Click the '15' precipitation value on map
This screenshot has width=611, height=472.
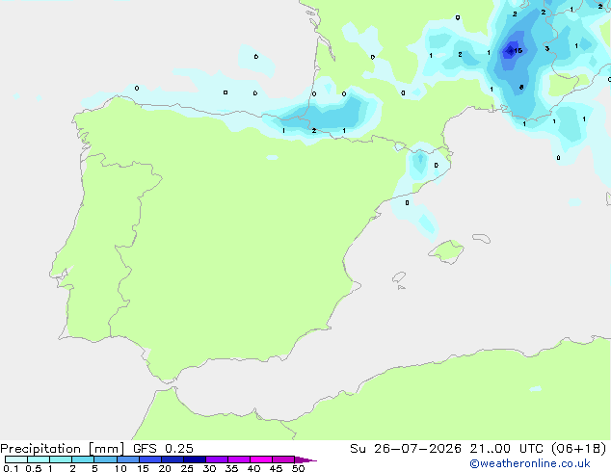(518, 51)
